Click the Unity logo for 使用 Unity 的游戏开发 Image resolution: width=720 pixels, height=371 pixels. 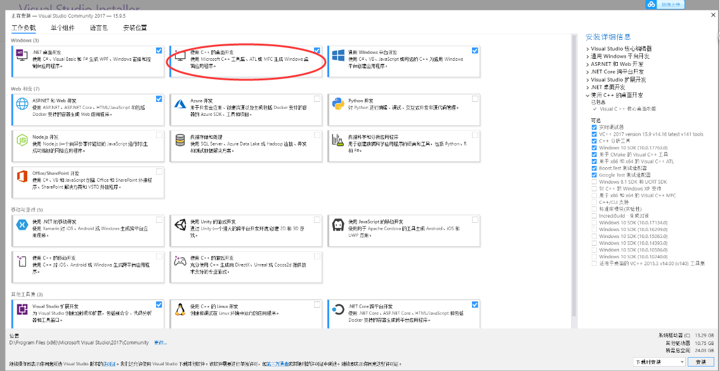click(x=180, y=224)
